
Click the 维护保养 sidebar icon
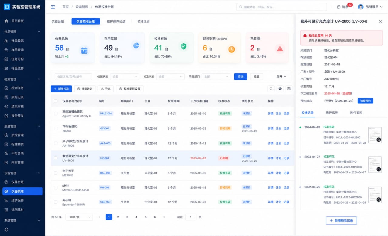click(6, 200)
